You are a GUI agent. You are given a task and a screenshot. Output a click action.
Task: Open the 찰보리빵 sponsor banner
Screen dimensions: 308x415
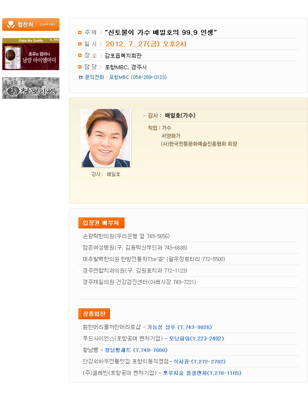pyautogui.click(x=31, y=88)
